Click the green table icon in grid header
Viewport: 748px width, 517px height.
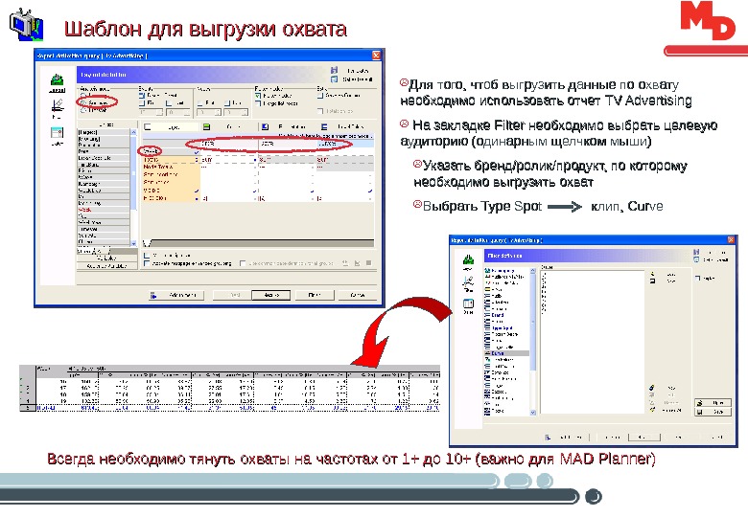206,126
